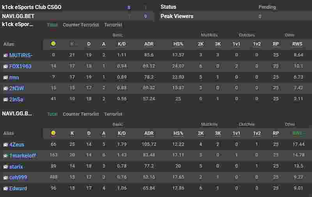Sort k1ck players by RWS header
Screen dimensions: 312x197
pos(297,44)
